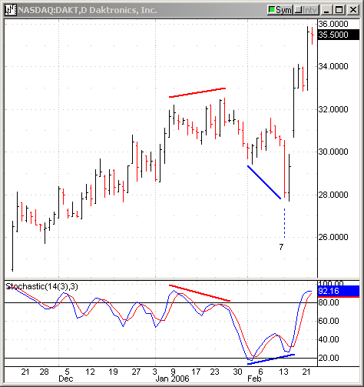This screenshot has height=387, width=364.
Task: Select the red trendline above price highs
Action: (197, 92)
